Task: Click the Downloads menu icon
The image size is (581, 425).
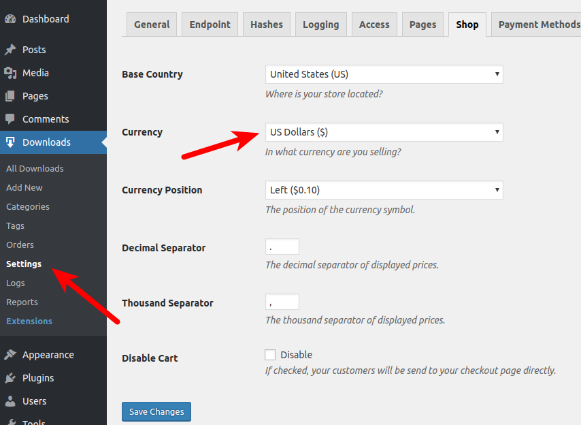Action: pyautogui.click(x=10, y=142)
